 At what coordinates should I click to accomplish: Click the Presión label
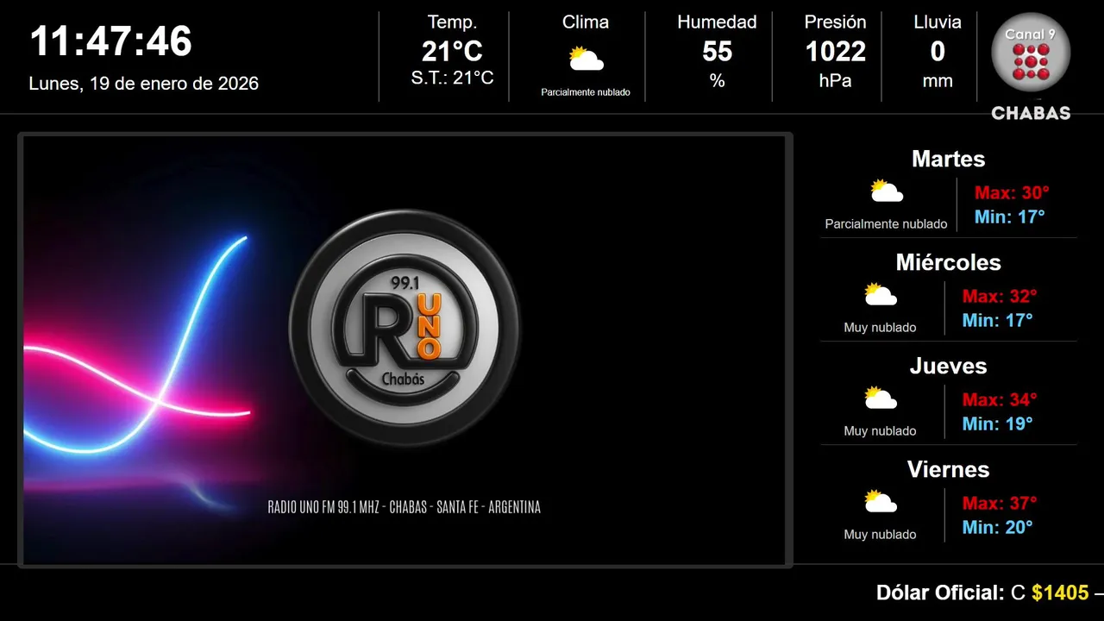pos(835,22)
